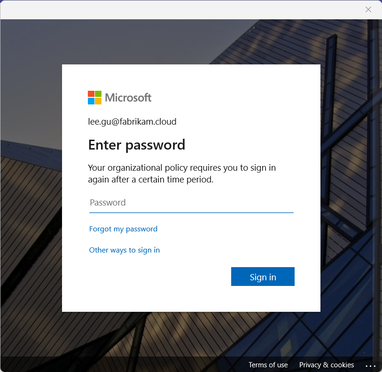This screenshot has width=382, height=372.
Task: Choose Other ways to sign in
Action: pos(125,250)
